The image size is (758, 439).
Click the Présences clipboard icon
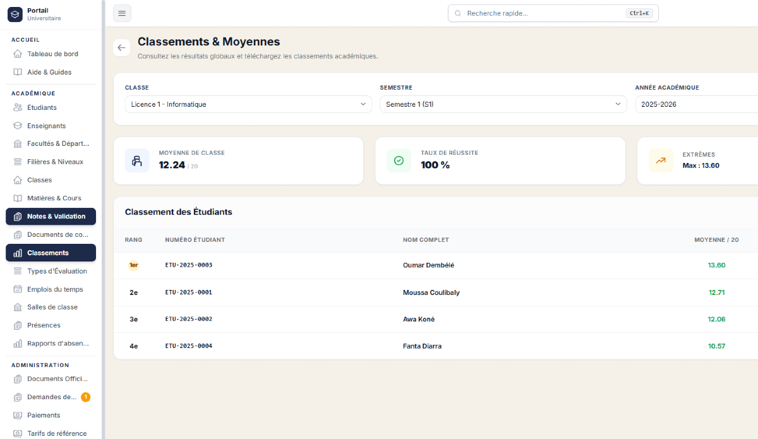pyautogui.click(x=18, y=325)
